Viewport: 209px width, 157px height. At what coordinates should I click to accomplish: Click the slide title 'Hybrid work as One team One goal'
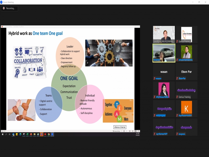click(x=36, y=33)
